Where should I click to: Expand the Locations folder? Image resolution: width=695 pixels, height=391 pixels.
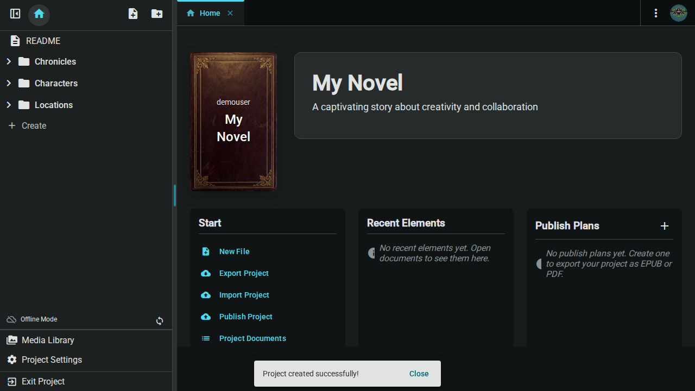(x=8, y=105)
